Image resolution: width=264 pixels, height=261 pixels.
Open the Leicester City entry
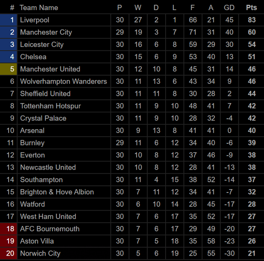42,45
